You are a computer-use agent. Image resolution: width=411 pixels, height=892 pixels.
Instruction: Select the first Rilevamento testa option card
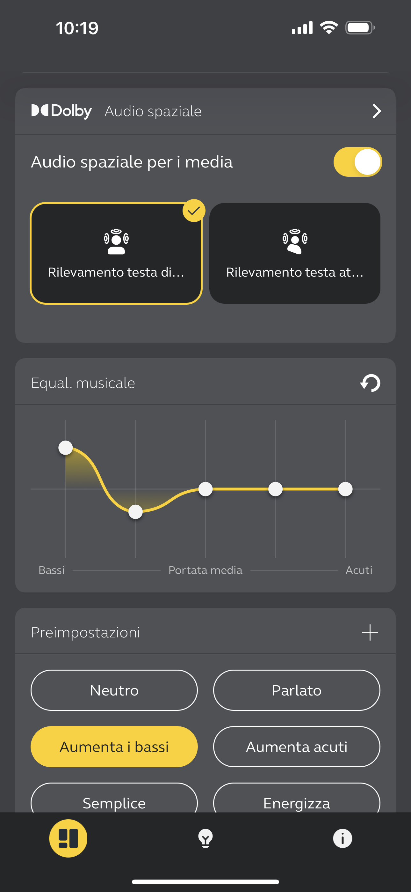pos(116,253)
